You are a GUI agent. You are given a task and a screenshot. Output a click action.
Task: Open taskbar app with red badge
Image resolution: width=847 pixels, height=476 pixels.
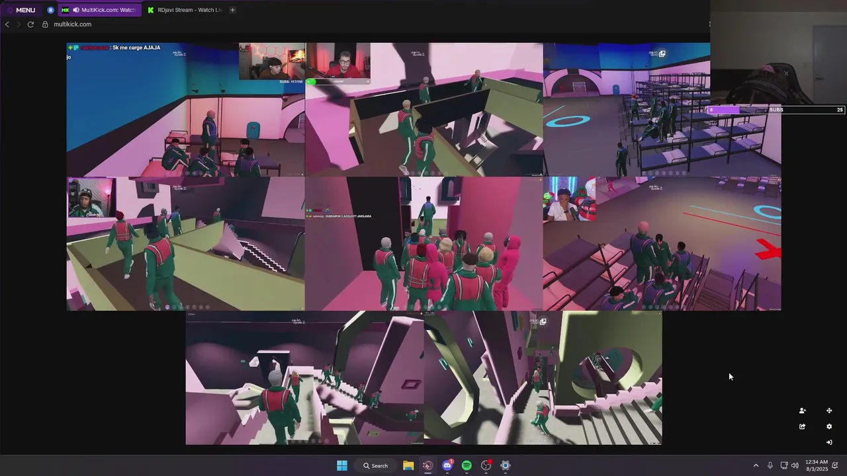[486, 465]
